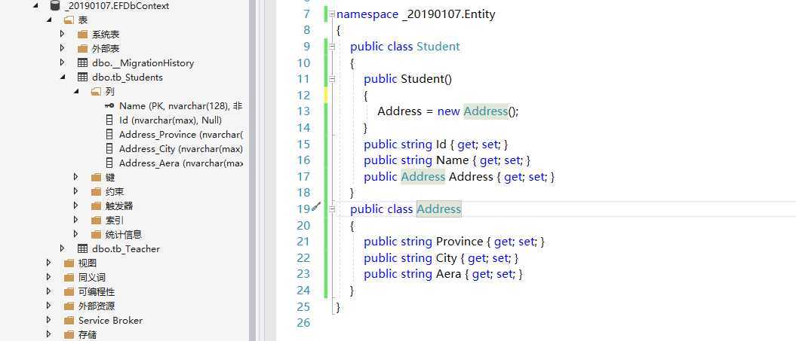Click the 同义词 folder icon
Image resolution: width=796 pixels, height=341 pixels.
click(69, 277)
